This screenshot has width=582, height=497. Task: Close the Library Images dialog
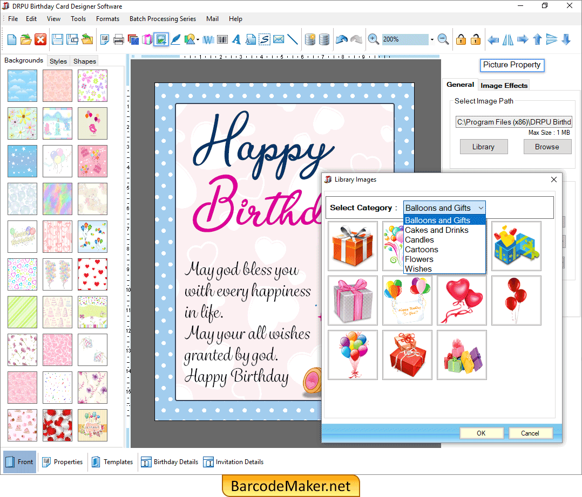pos(554,180)
